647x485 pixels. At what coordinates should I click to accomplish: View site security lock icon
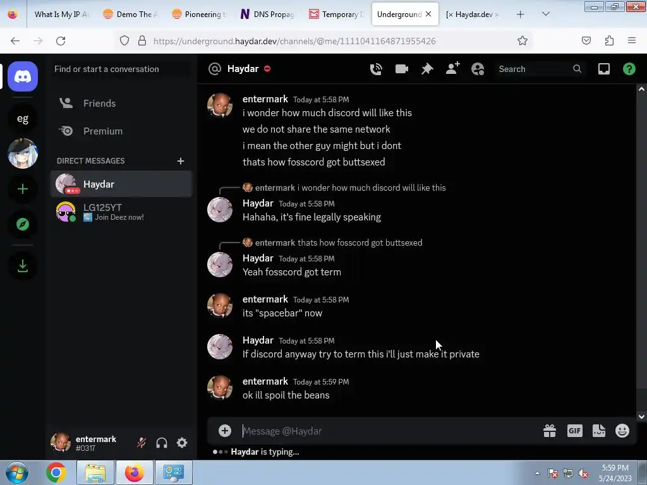point(142,40)
